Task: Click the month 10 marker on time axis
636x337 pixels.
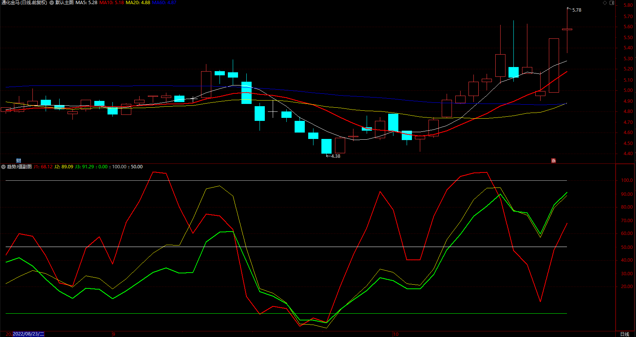Action: (x=396, y=334)
